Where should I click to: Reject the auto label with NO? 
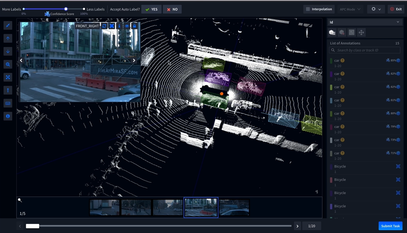tap(172, 9)
